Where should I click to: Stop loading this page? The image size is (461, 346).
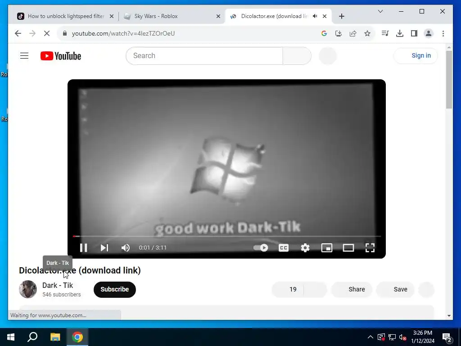point(47,33)
